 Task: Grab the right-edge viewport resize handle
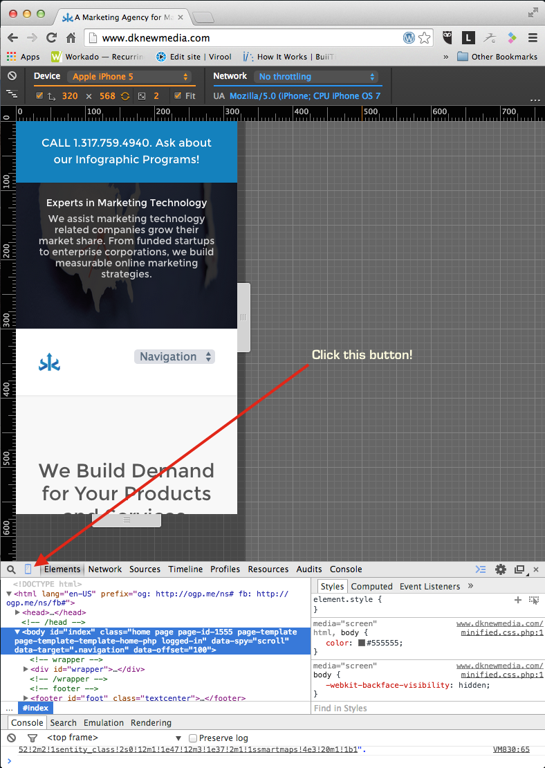point(243,318)
